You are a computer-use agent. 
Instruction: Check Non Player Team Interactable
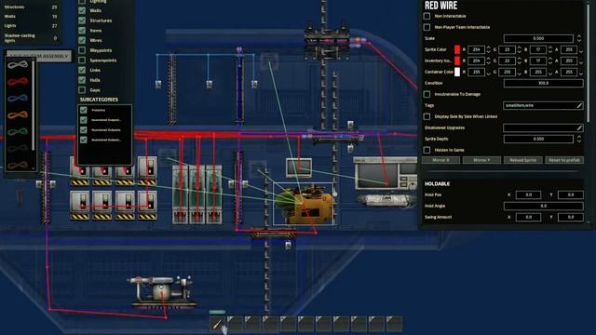(x=427, y=27)
